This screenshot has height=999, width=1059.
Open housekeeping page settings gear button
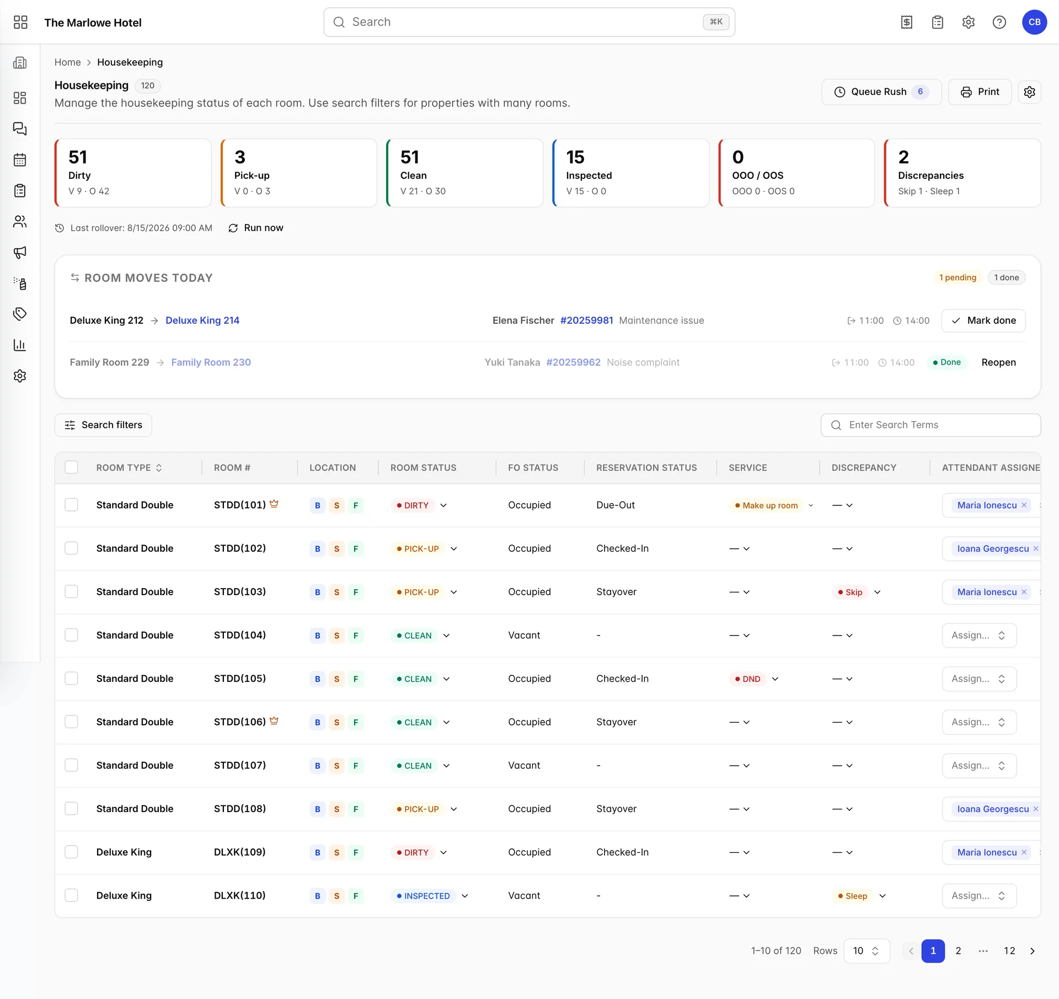1030,92
